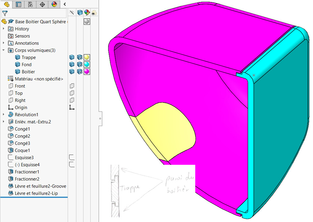This screenshot has width=313, height=222.
Task: Click the filter funnel icon
Action: coord(5,13)
